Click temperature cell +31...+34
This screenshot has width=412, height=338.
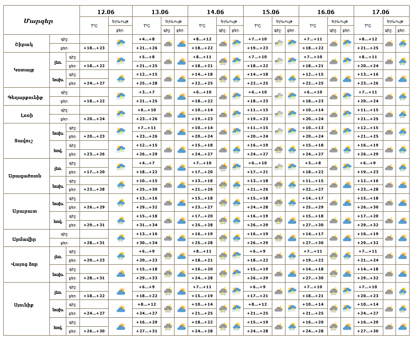(x=147, y=225)
